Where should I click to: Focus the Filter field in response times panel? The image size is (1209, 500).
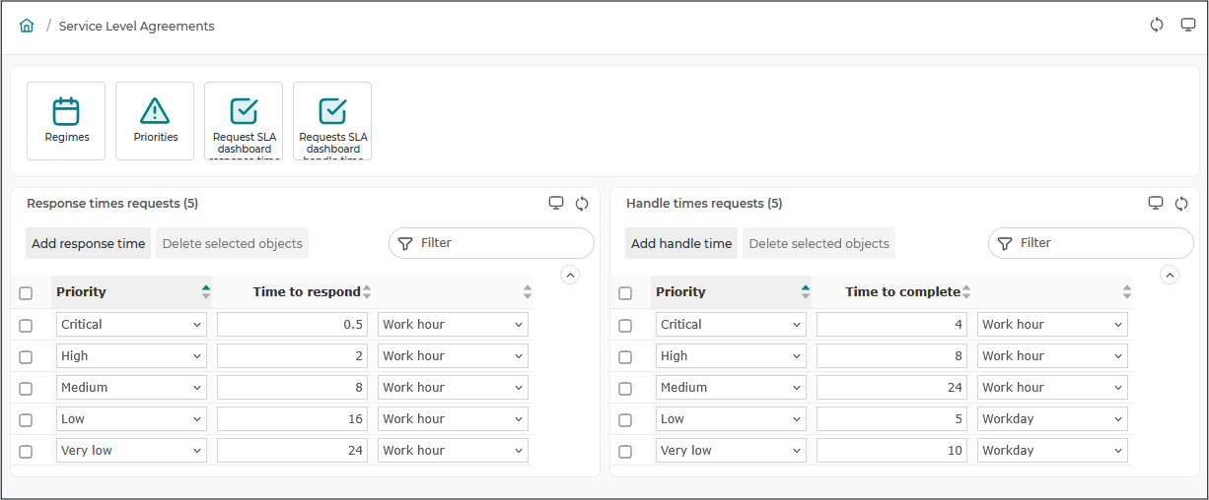(x=491, y=243)
